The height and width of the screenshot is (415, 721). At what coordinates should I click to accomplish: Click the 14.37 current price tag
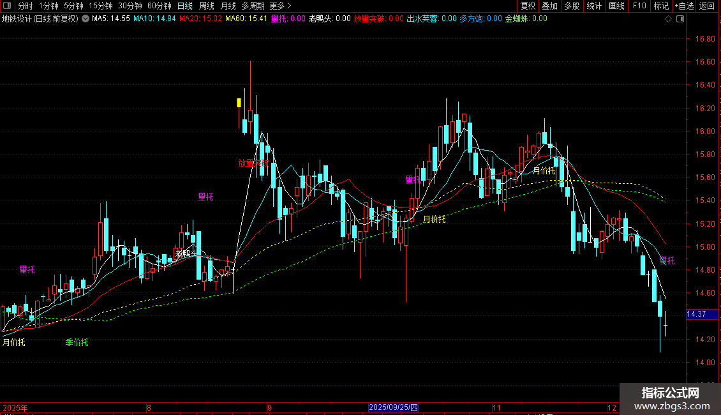[x=702, y=314]
